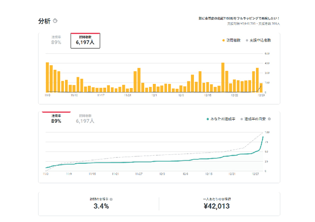This screenshot has width=315, height=222.
Task: Select the 達成率 89% tab in lower chart
Action: click(x=56, y=118)
